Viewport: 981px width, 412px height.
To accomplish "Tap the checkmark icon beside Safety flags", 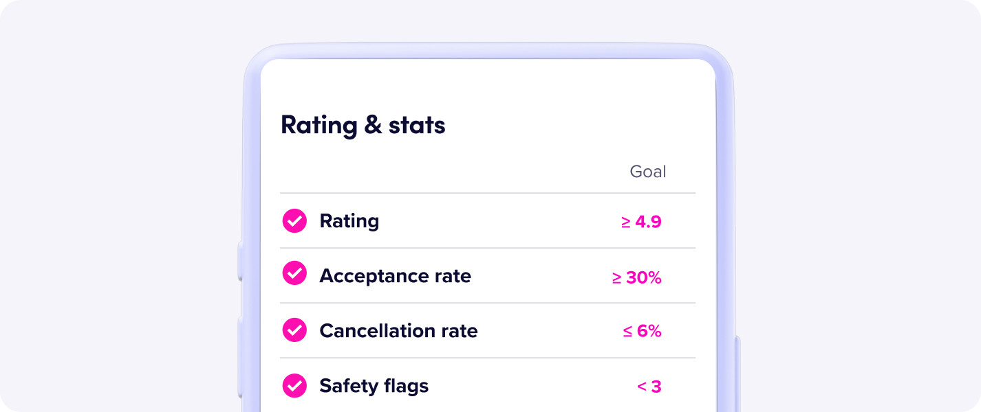I will (x=294, y=386).
